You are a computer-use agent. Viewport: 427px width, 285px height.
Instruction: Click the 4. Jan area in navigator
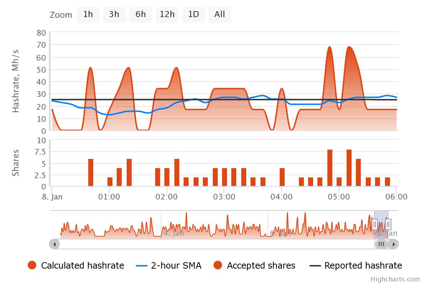[x=174, y=233]
